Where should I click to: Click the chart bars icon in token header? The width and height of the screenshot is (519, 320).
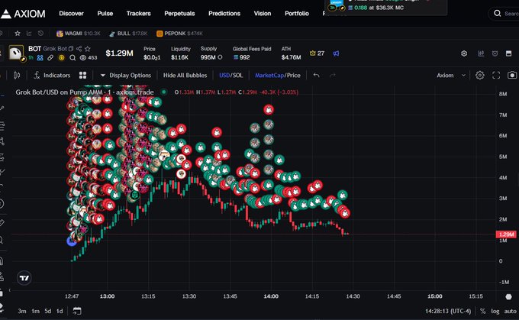point(481,53)
